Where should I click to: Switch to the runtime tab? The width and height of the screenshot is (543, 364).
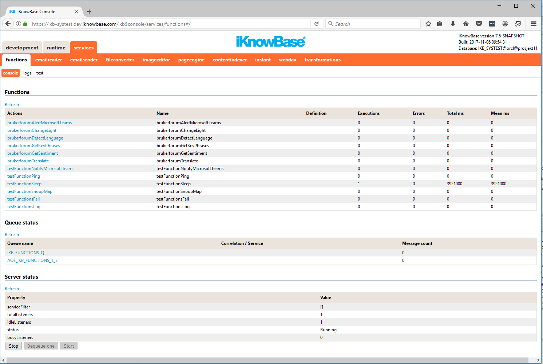(56, 48)
